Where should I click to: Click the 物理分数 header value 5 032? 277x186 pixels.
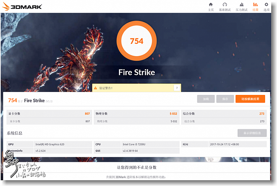[x=173, y=114]
